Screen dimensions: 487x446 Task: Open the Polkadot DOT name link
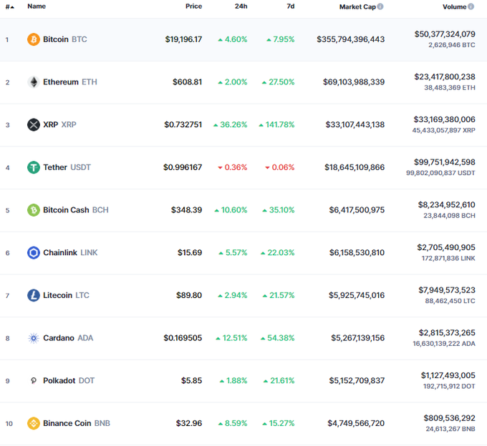click(69, 381)
